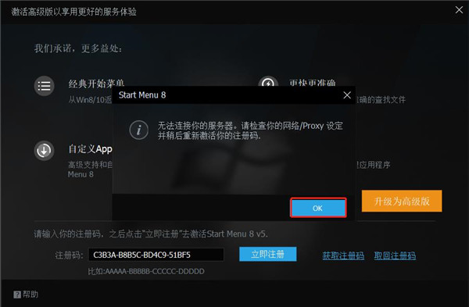
Task: Click OK in the Start Menu 8 dialog
Action: click(318, 208)
